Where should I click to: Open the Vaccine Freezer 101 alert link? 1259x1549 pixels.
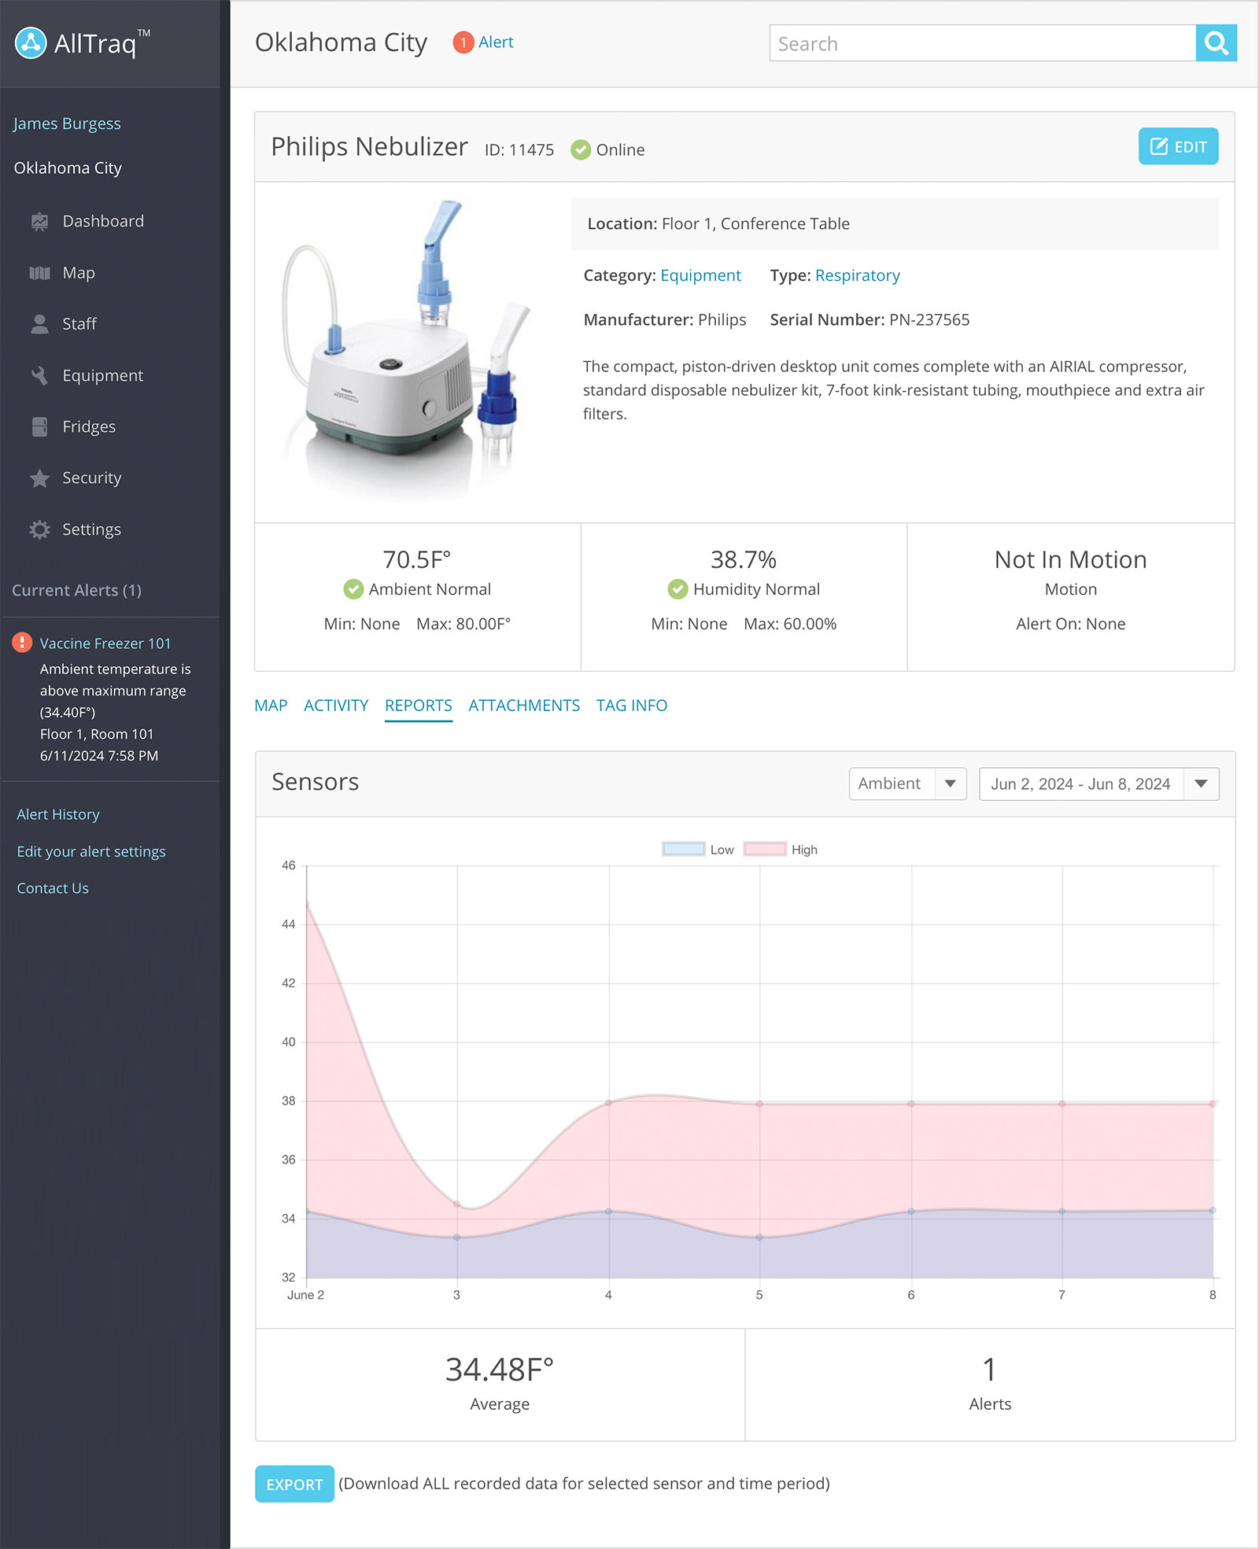point(105,644)
